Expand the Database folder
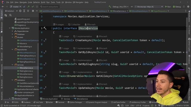 click(x=12, y=34)
